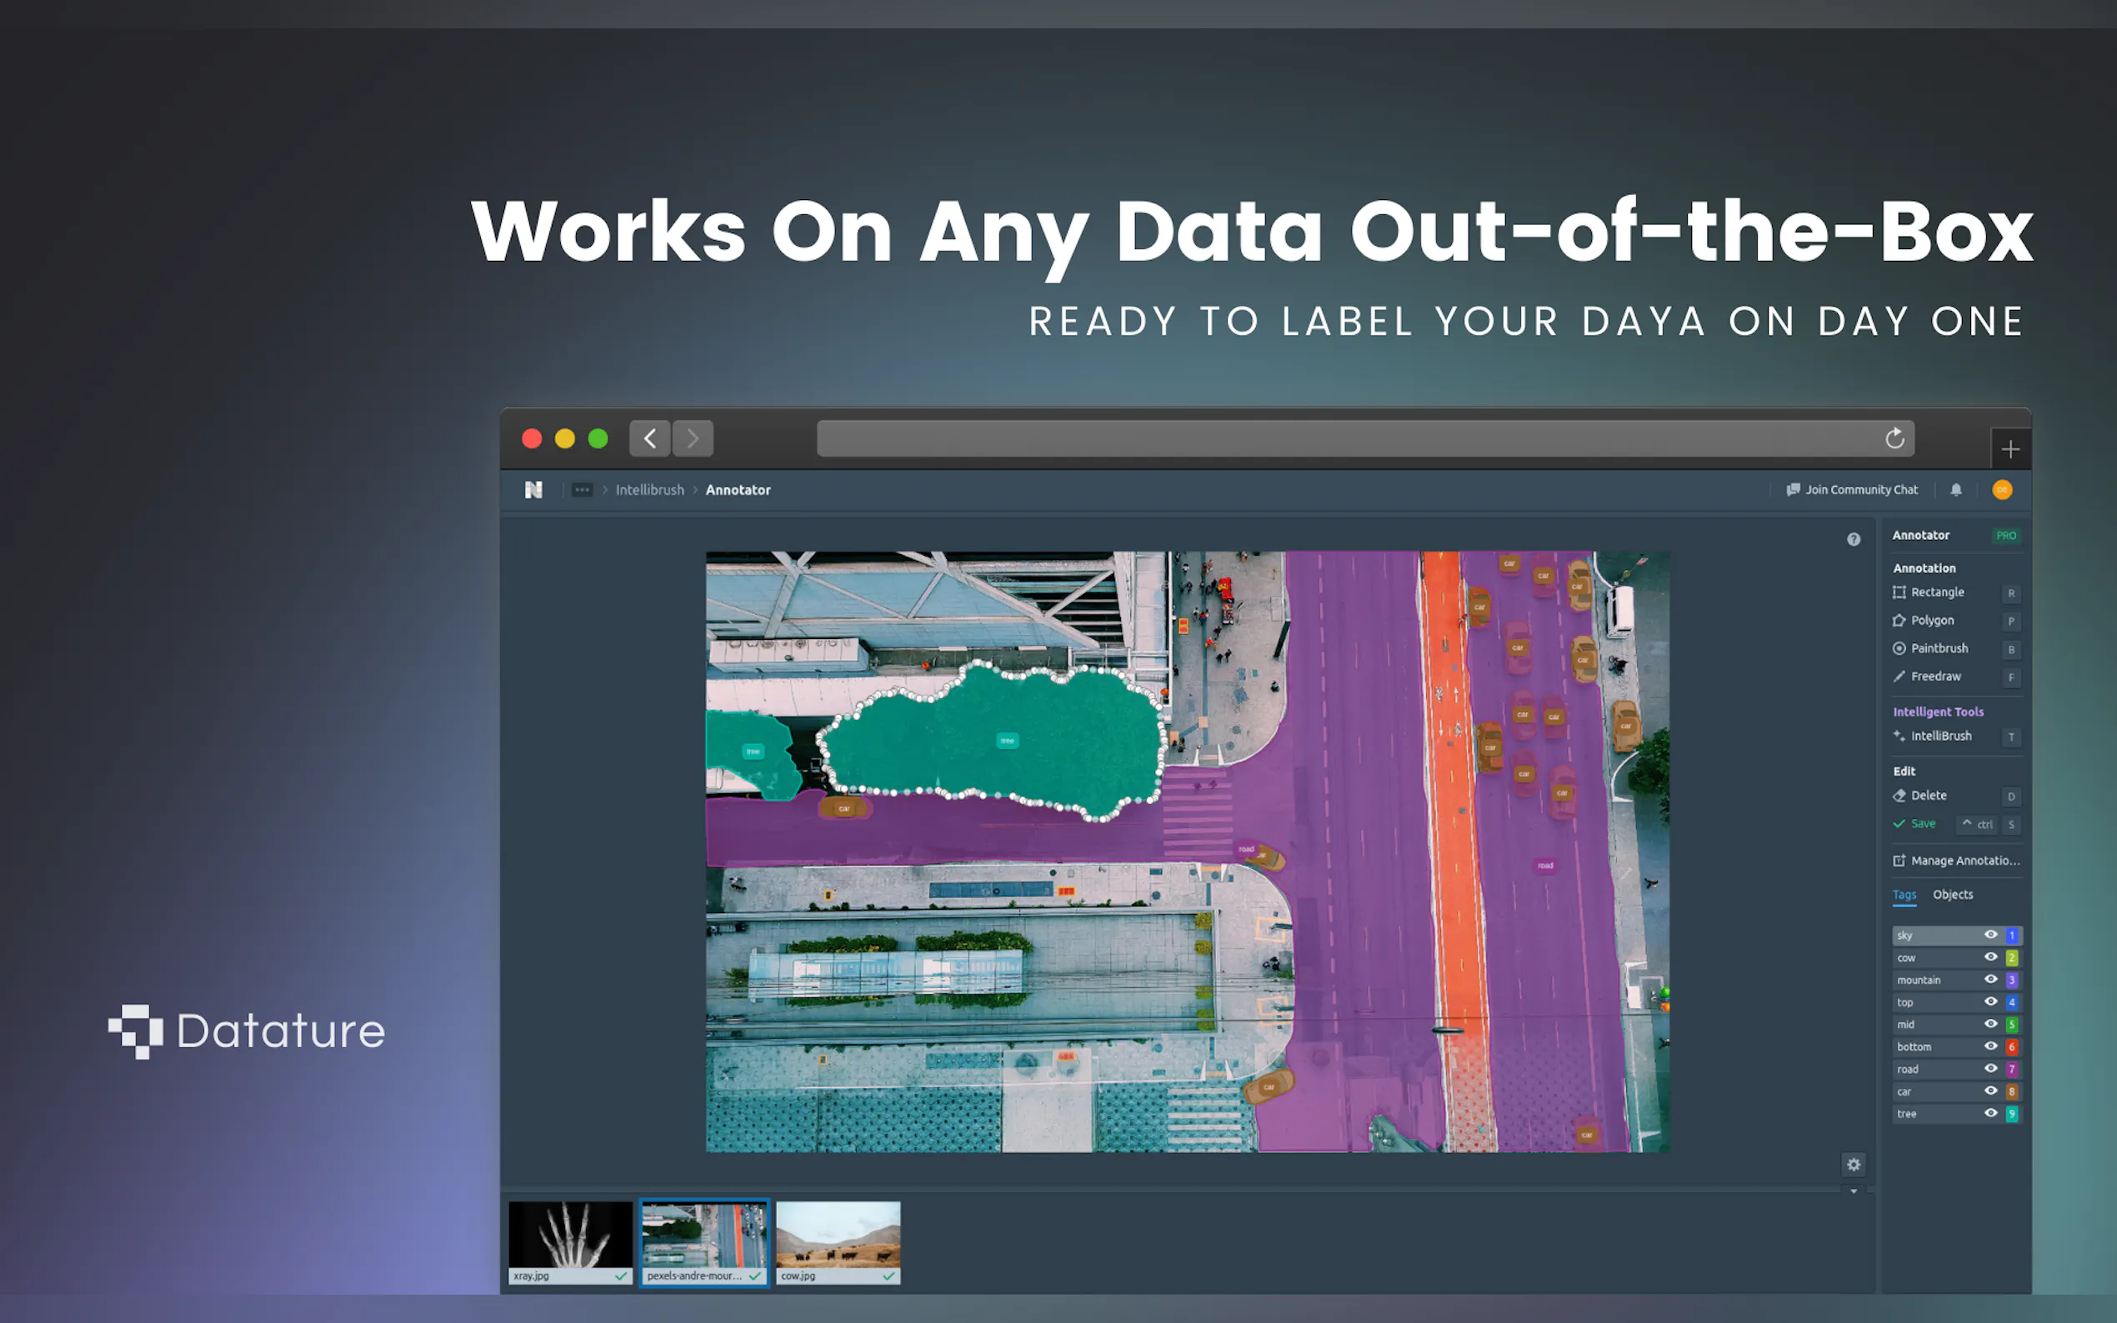This screenshot has width=2117, height=1323.
Task: Collapse the thumbnail strip with down arrow
Action: click(1854, 1191)
